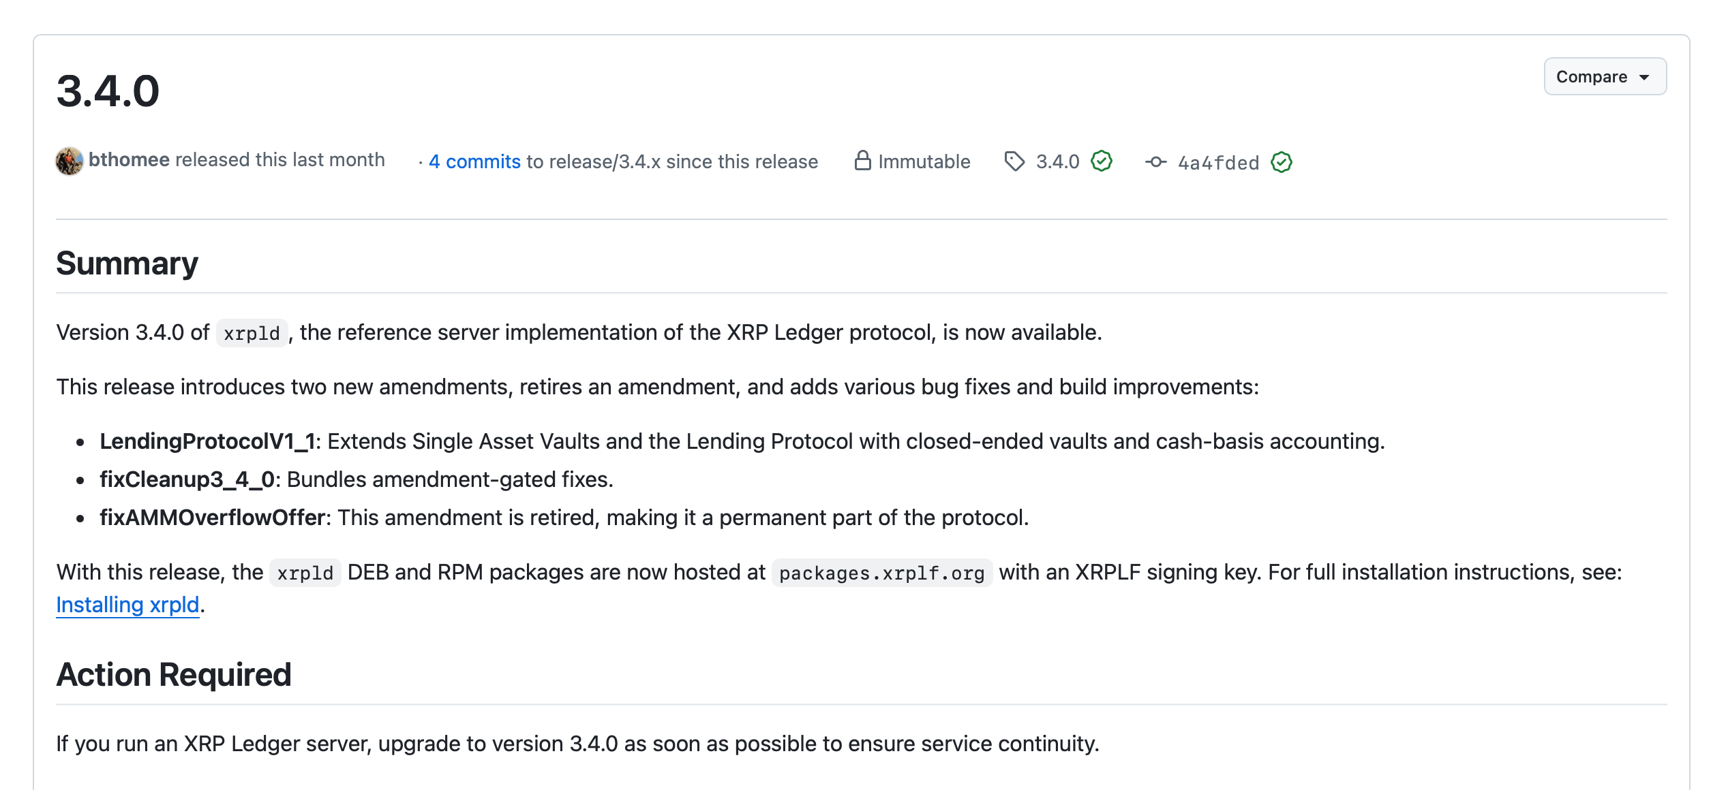1711x790 pixels.
Task: Click the verified badge beside tag 3.4.0
Action: click(x=1102, y=161)
